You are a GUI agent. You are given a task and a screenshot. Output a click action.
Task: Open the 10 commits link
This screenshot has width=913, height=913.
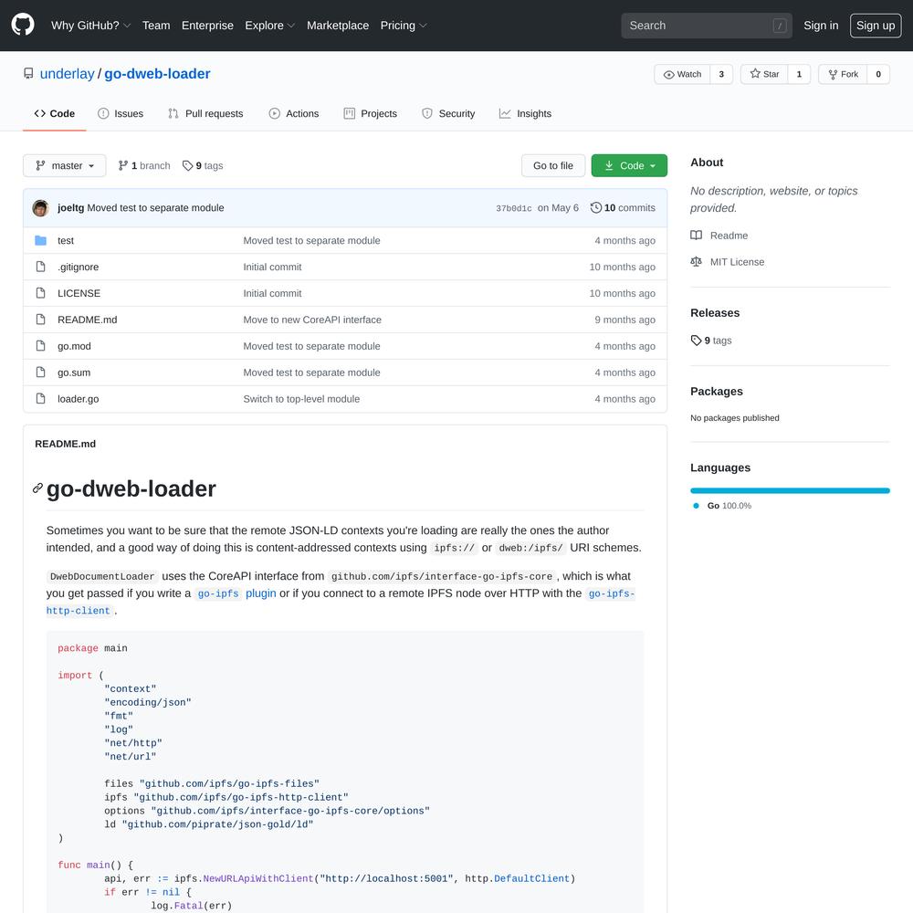(x=623, y=208)
